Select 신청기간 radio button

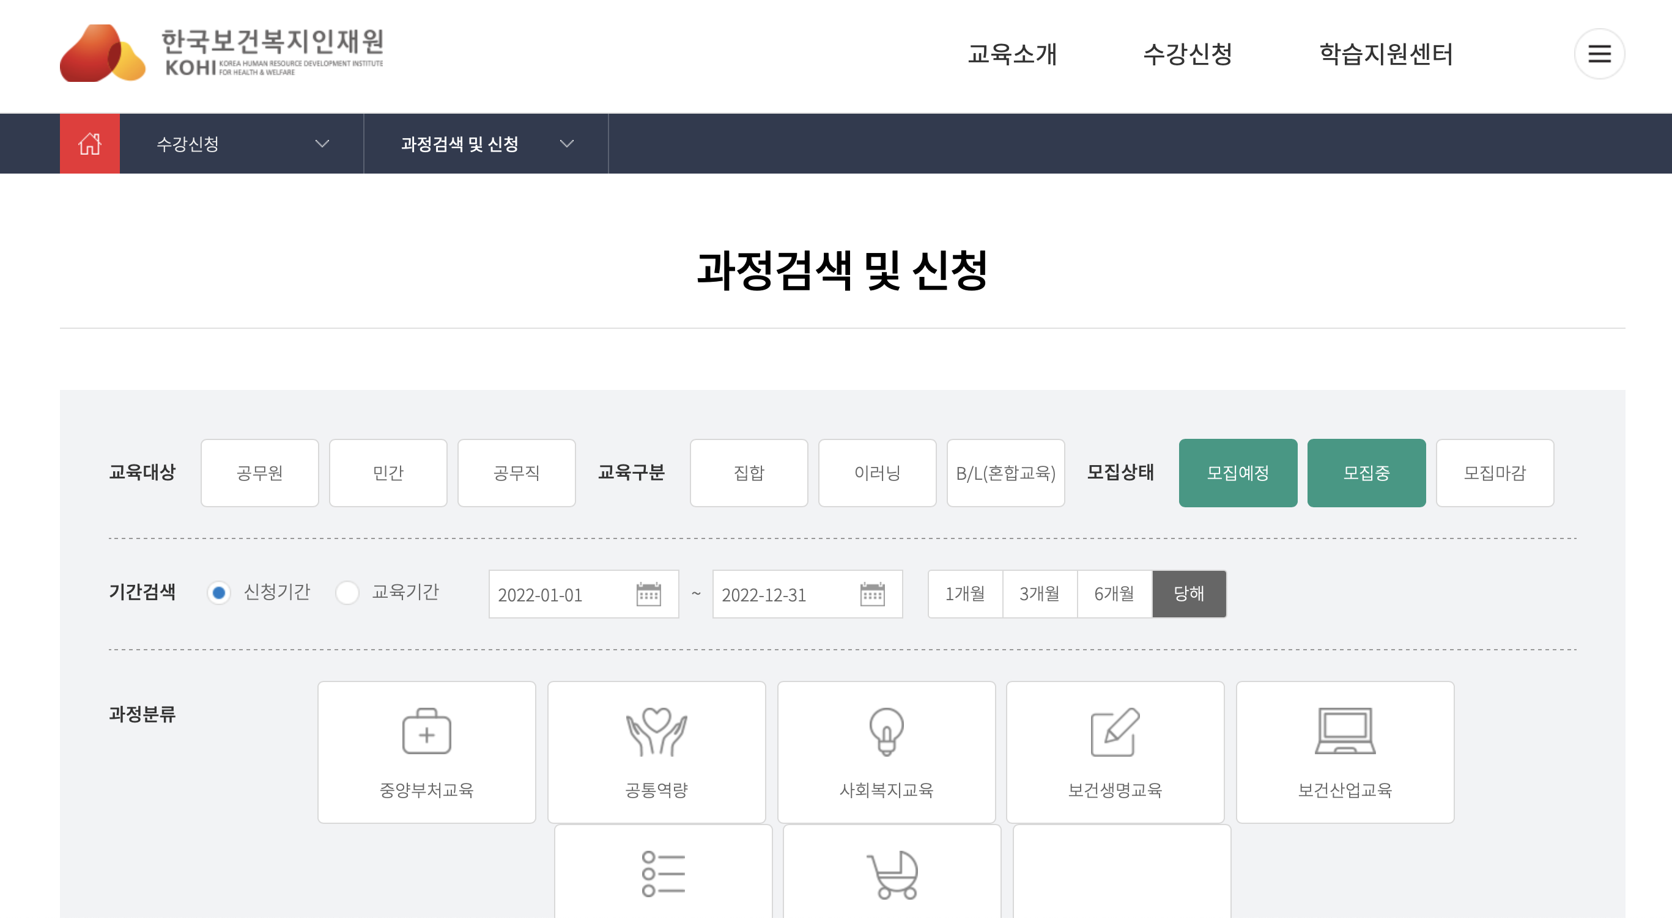[x=219, y=592]
